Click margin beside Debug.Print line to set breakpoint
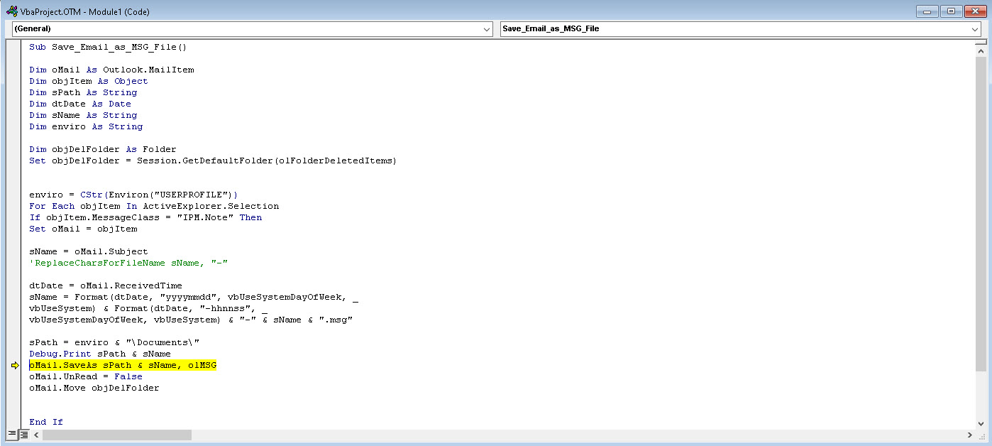This screenshot has width=992, height=446. 14,354
